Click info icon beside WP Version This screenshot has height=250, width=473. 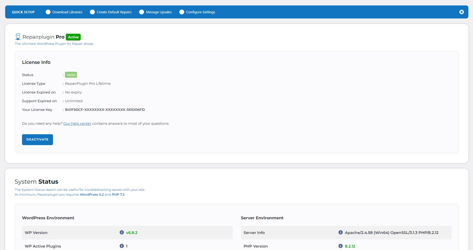(122, 232)
